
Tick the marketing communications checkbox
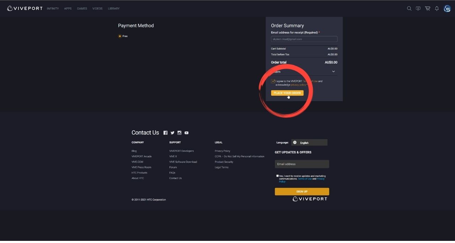[277, 176]
